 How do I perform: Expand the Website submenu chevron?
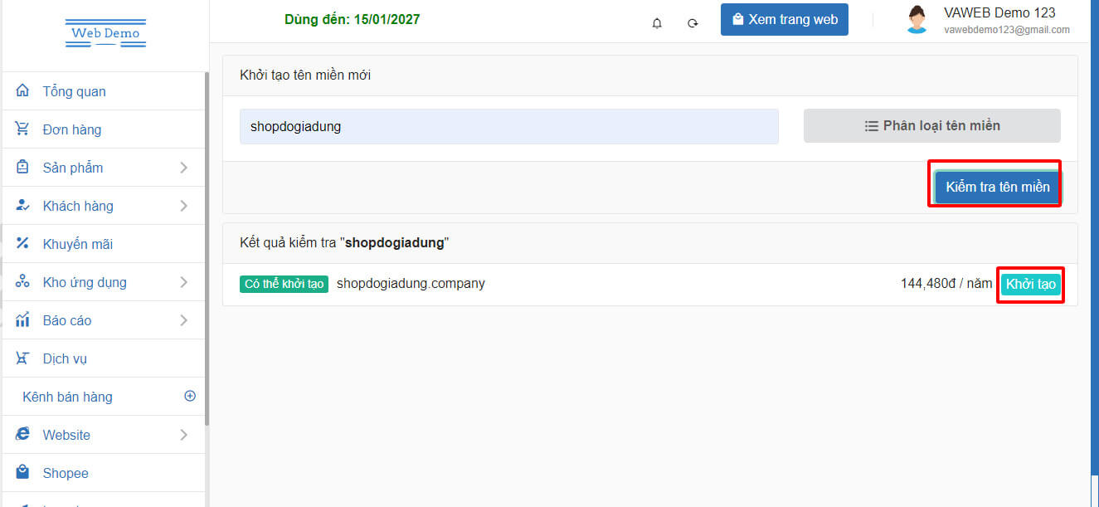[183, 435]
